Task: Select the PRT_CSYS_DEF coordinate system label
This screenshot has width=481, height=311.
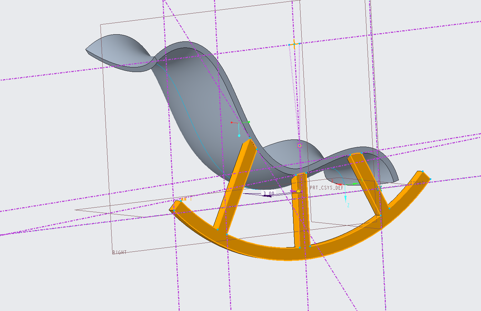Action: click(x=327, y=187)
